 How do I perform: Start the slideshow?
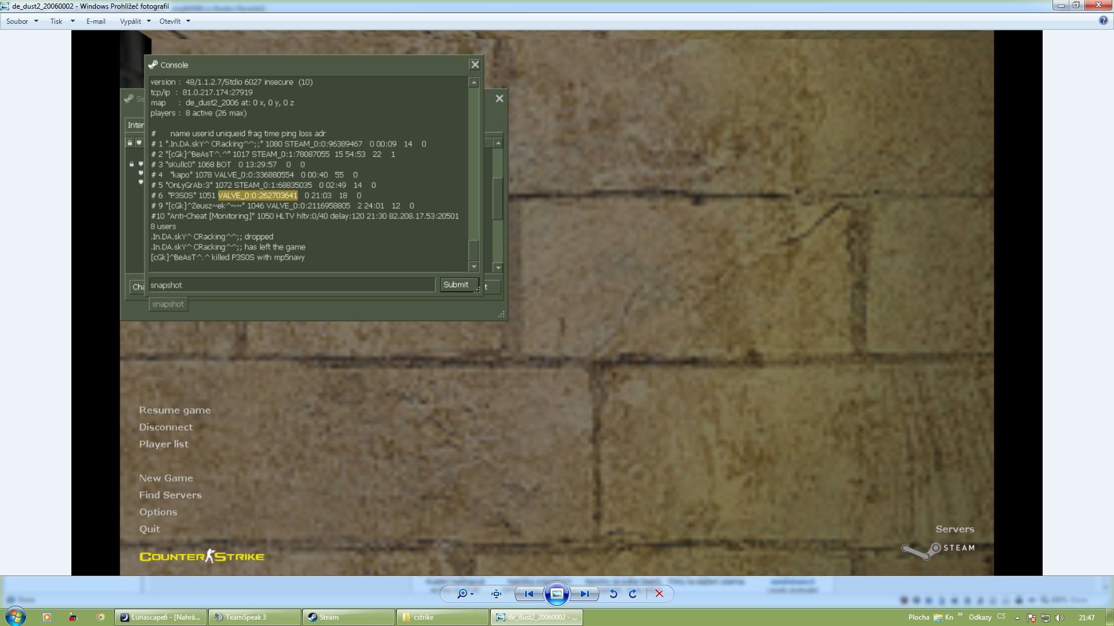pyautogui.click(x=556, y=594)
